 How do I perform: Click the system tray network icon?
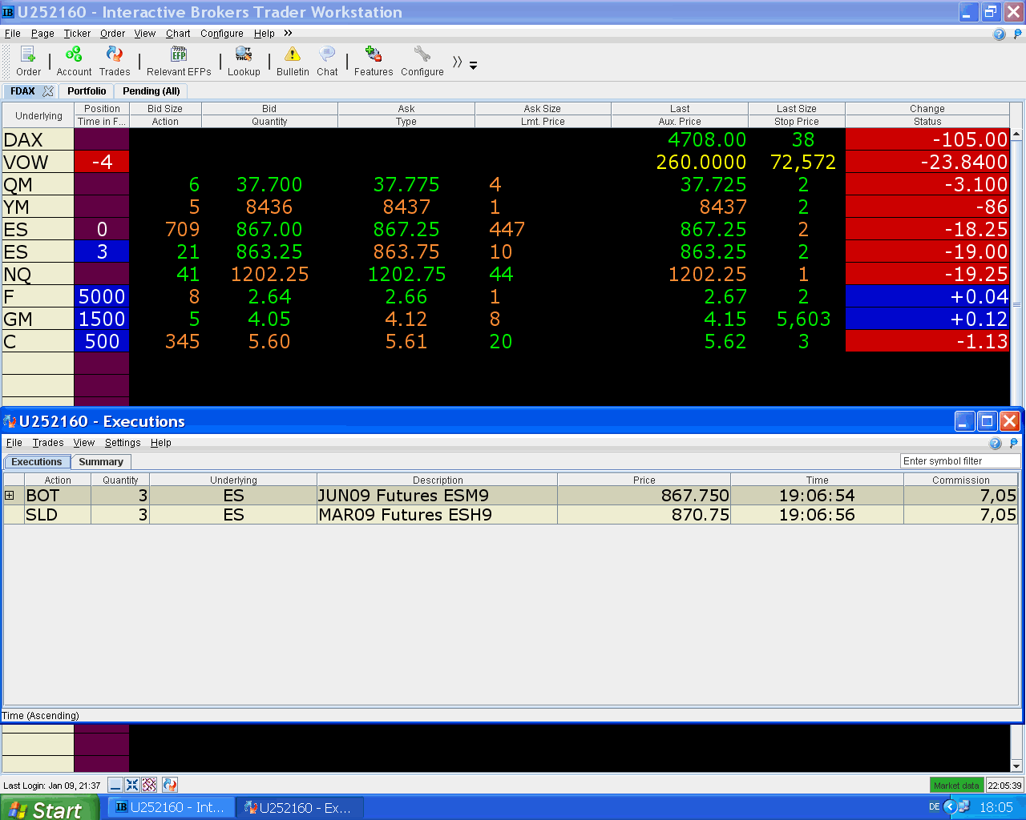point(963,807)
